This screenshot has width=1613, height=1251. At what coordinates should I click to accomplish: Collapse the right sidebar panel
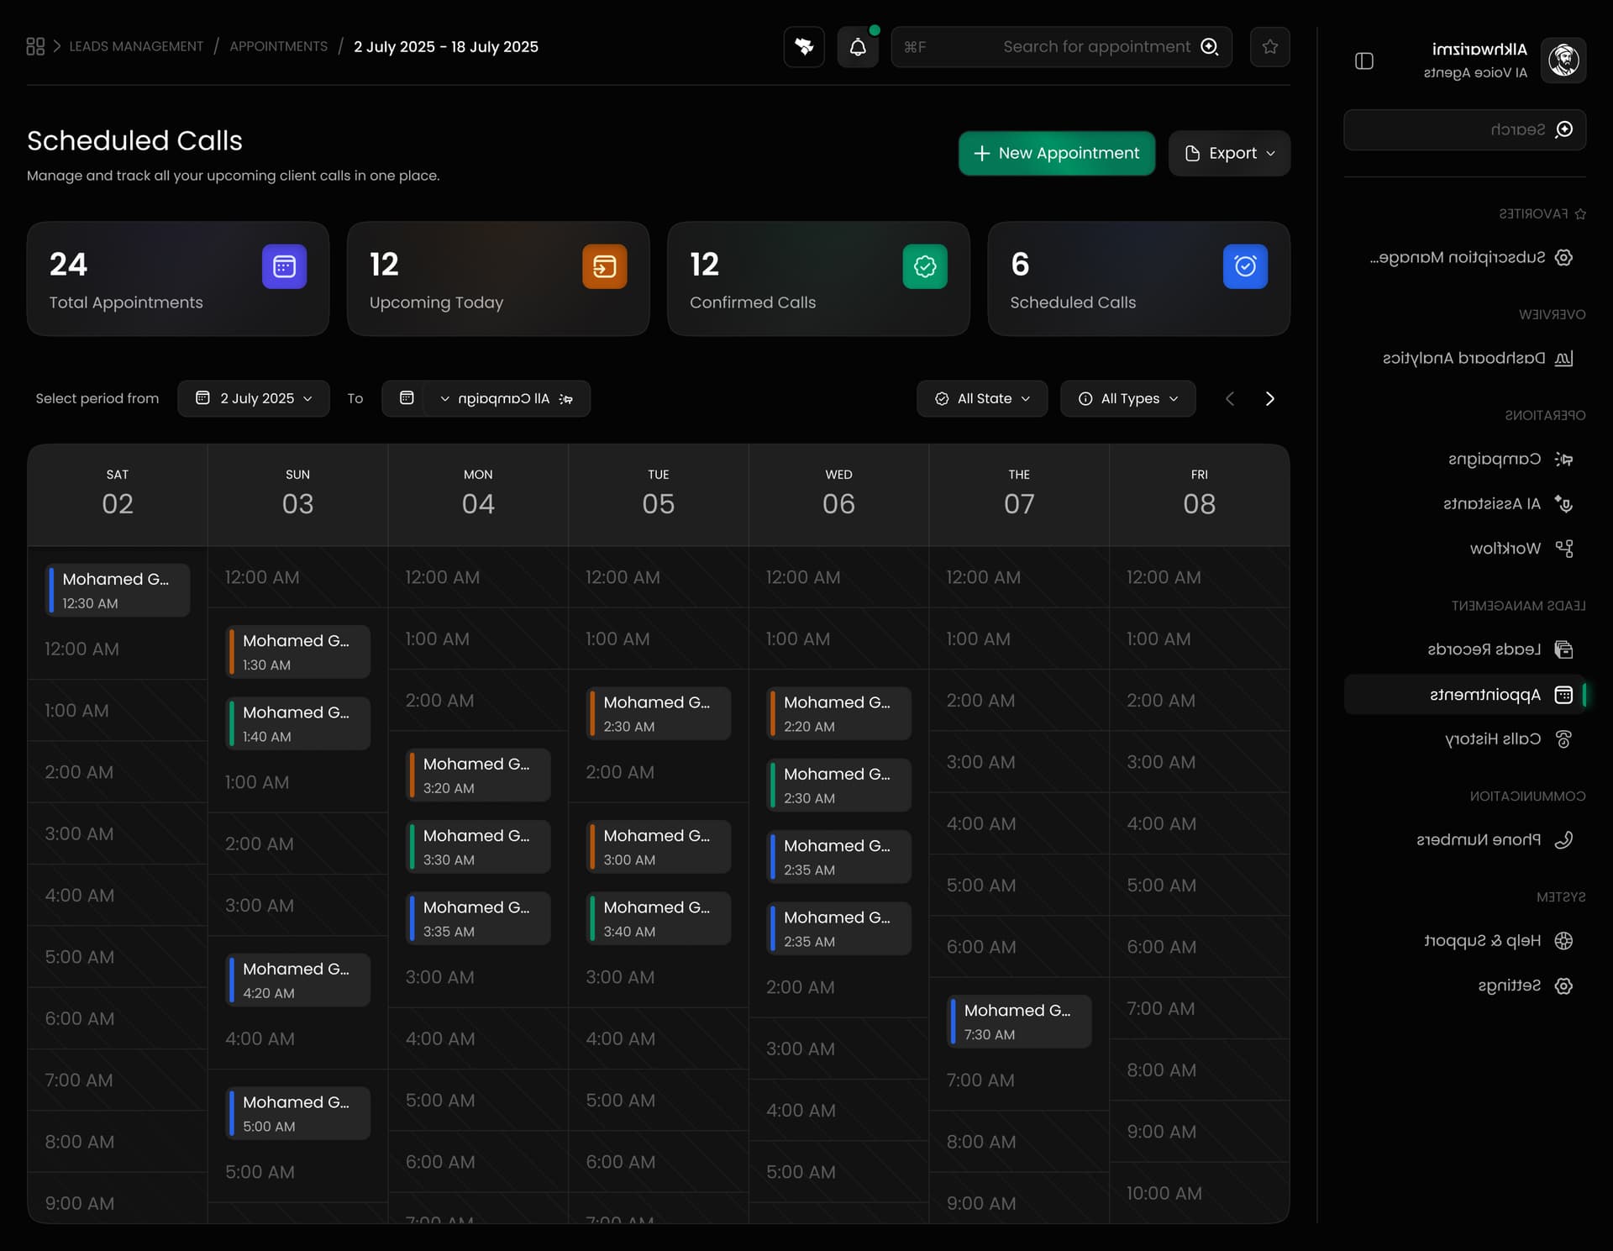1364,60
